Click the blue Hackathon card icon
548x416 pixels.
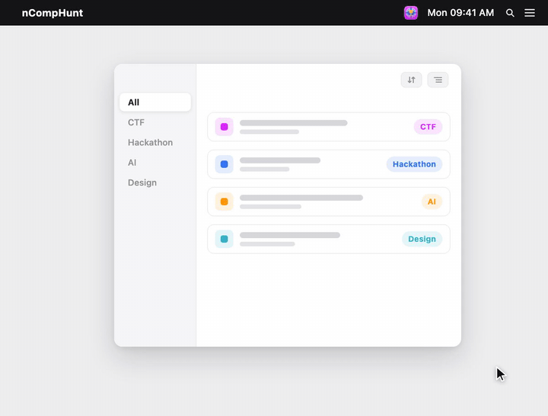224,164
